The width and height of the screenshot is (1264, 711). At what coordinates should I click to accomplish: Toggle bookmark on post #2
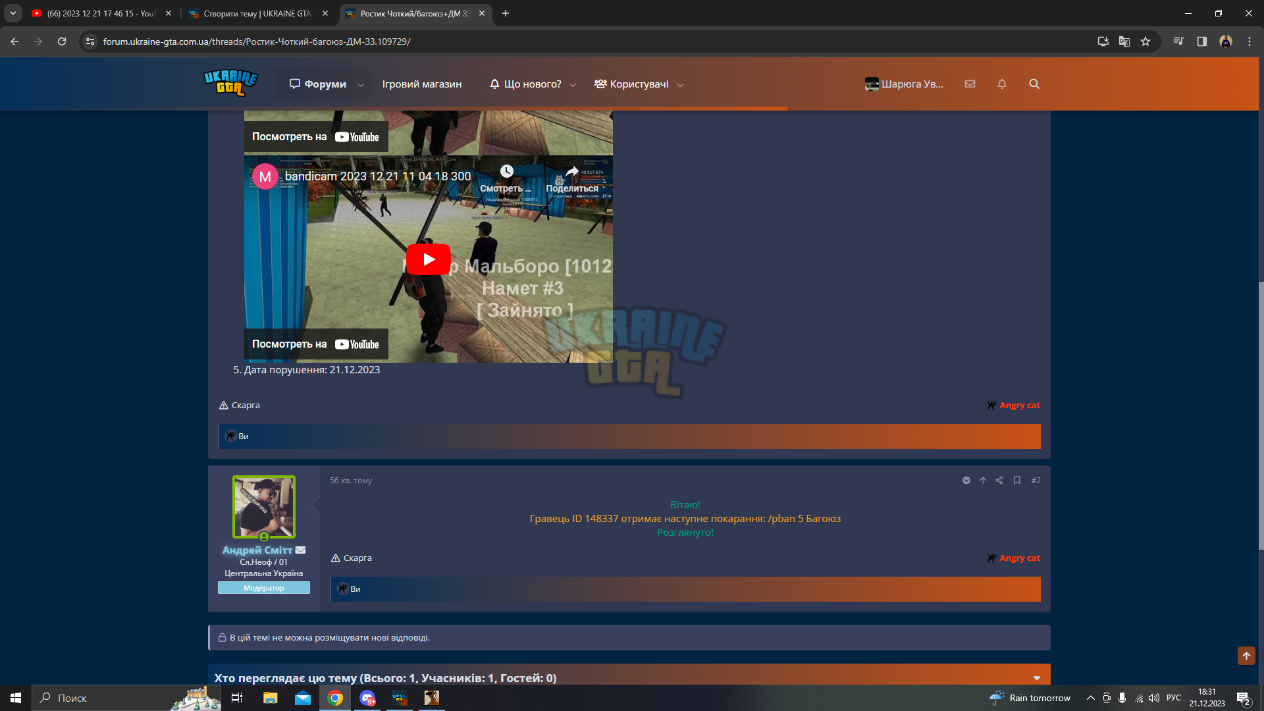click(x=1017, y=481)
